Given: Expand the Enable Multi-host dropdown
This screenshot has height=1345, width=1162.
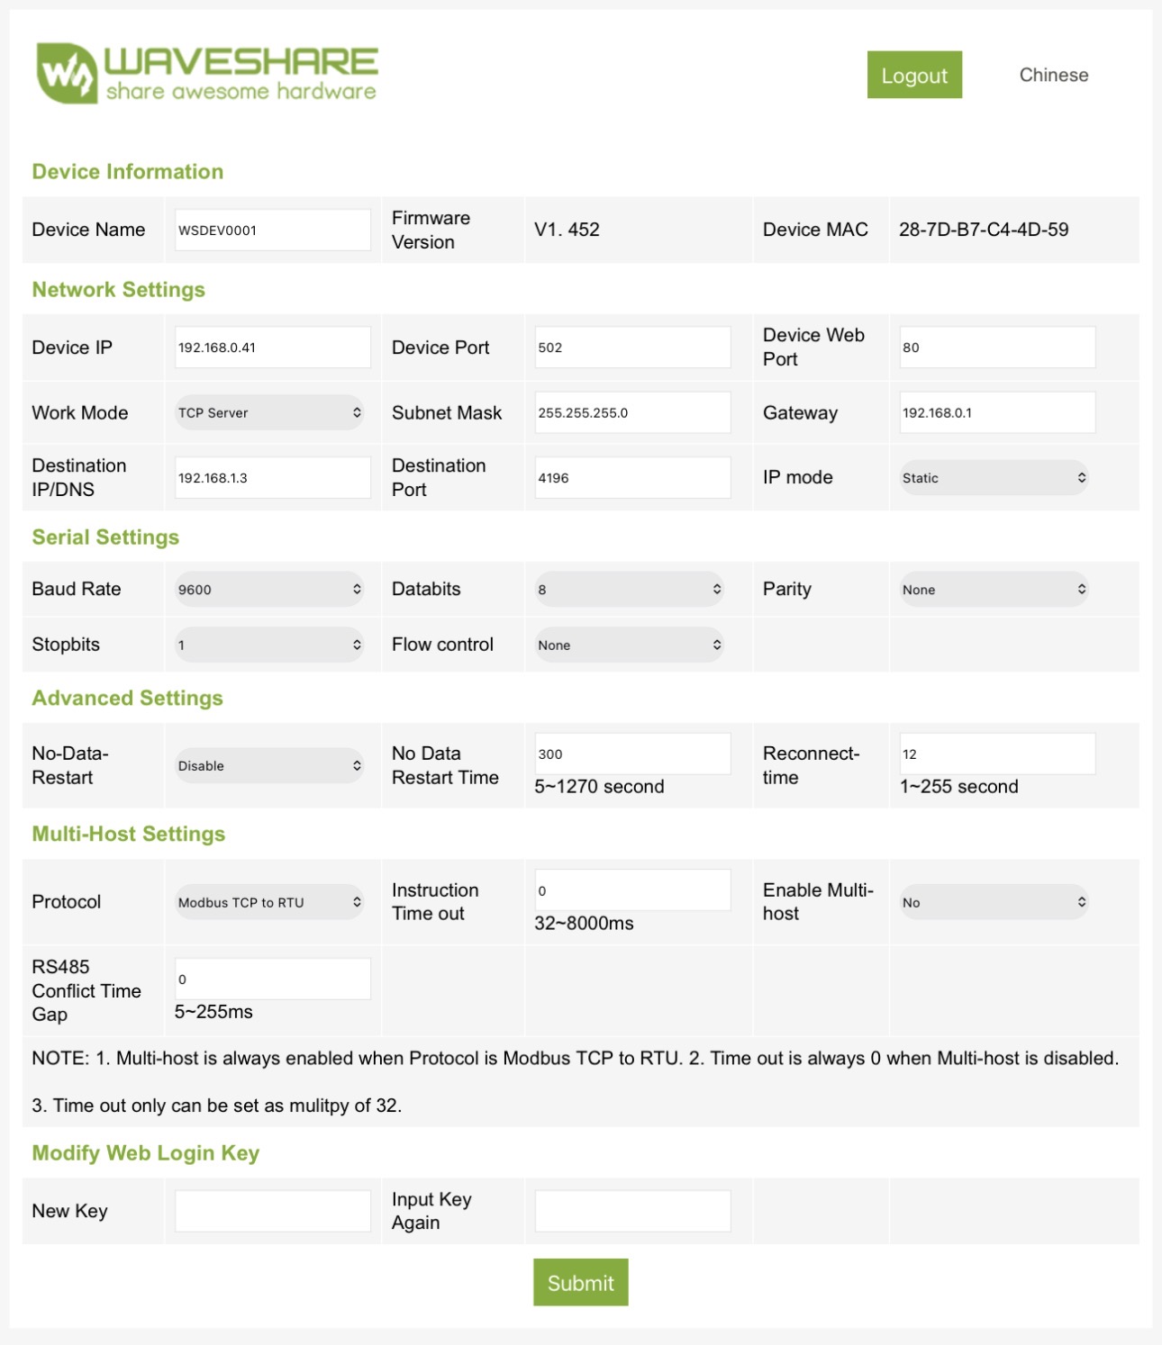Looking at the screenshot, I should pyautogui.click(x=994, y=902).
